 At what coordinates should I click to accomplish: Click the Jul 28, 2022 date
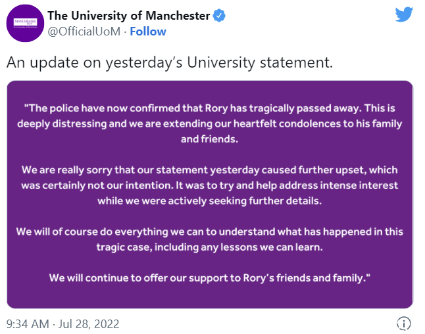(89, 324)
